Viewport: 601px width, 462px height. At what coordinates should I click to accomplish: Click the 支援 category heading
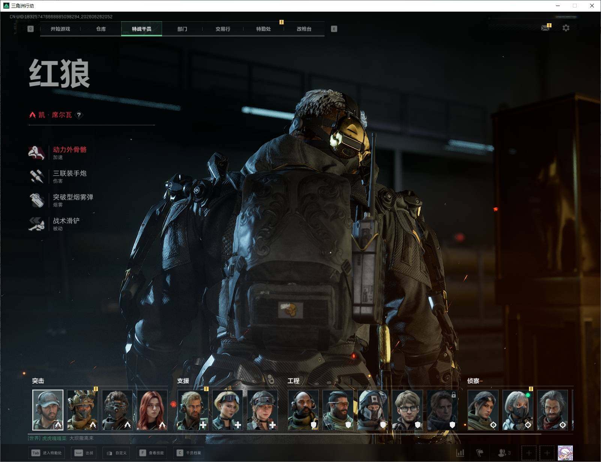[183, 381]
